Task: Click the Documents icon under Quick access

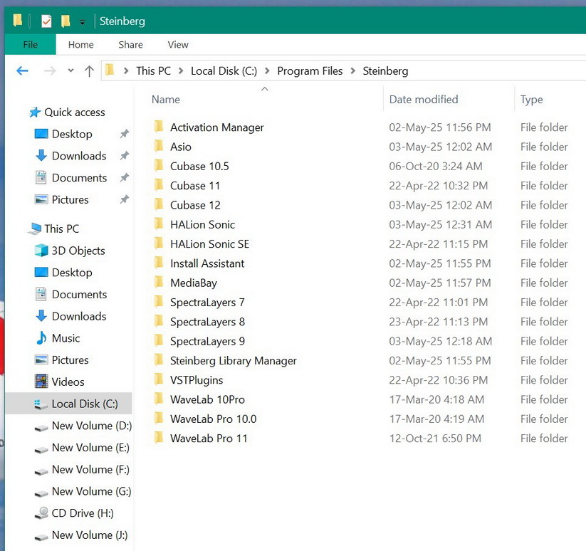Action: tap(41, 177)
